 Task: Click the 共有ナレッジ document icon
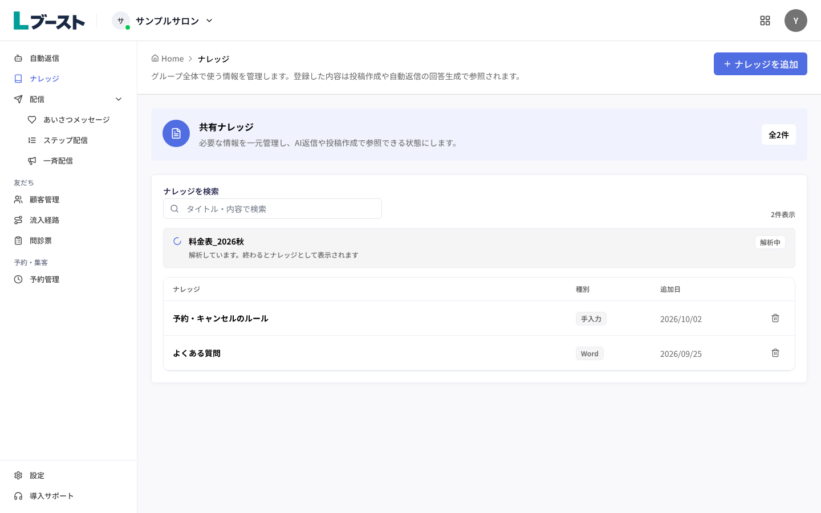[x=176, y=133]
